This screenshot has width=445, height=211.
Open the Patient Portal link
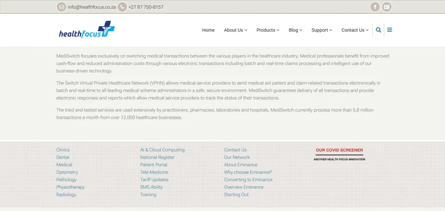coord(154,165)
